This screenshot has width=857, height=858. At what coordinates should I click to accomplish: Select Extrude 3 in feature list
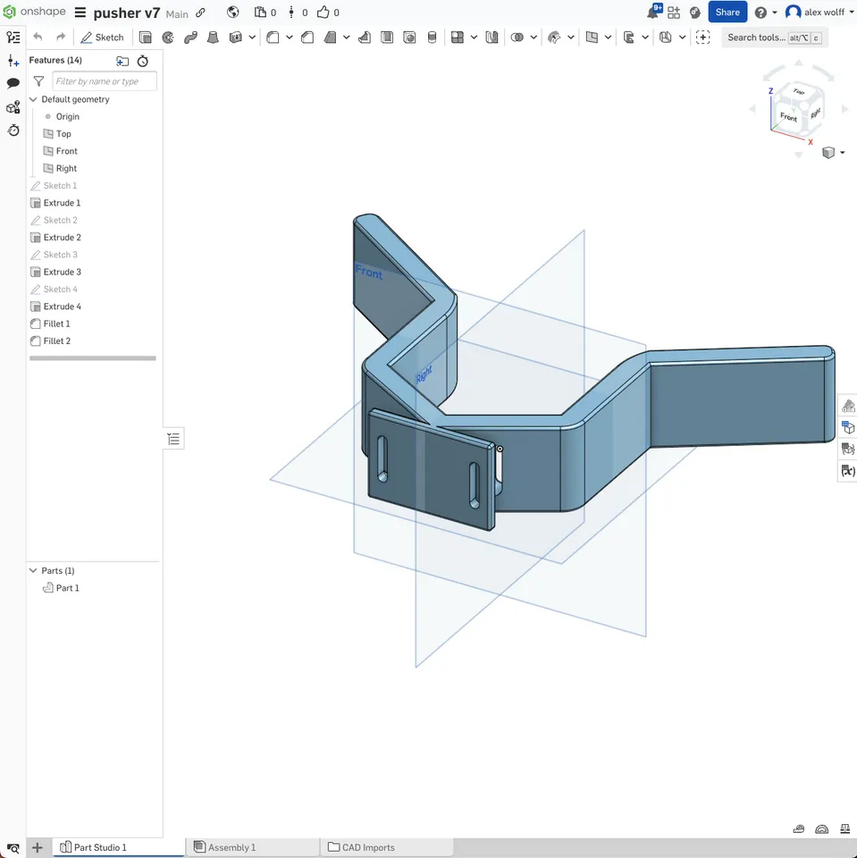coord(62,272)
